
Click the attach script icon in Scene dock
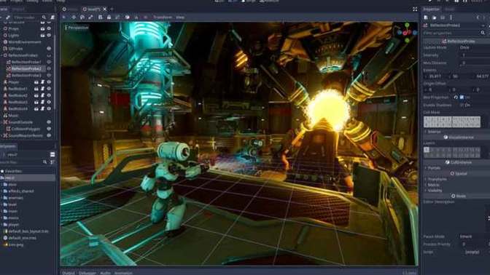click(52, 17)
